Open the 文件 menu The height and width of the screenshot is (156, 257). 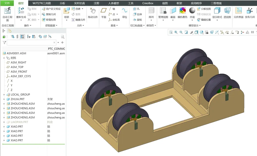(x=7, y=3)
